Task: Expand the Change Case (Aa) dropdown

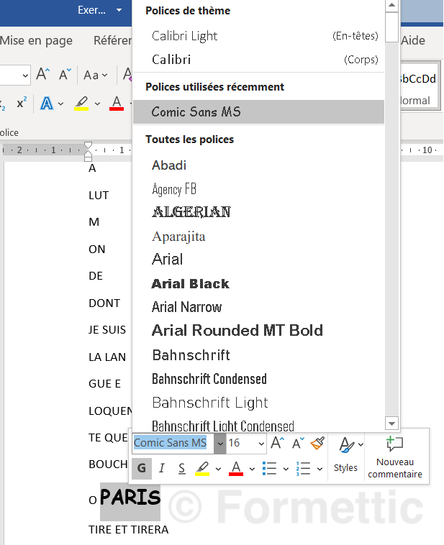Action: [x=95, y=75]
